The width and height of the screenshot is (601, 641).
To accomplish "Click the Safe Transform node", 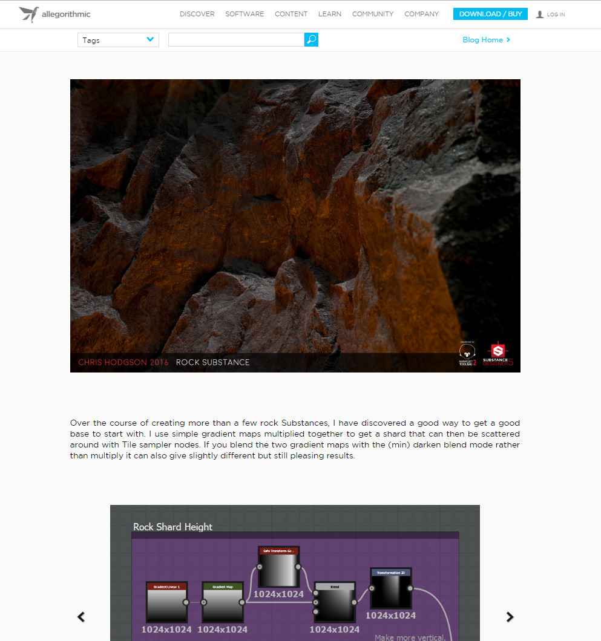I will [x=278, y=567].
